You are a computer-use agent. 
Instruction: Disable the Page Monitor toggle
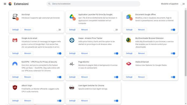pos(116,77)
